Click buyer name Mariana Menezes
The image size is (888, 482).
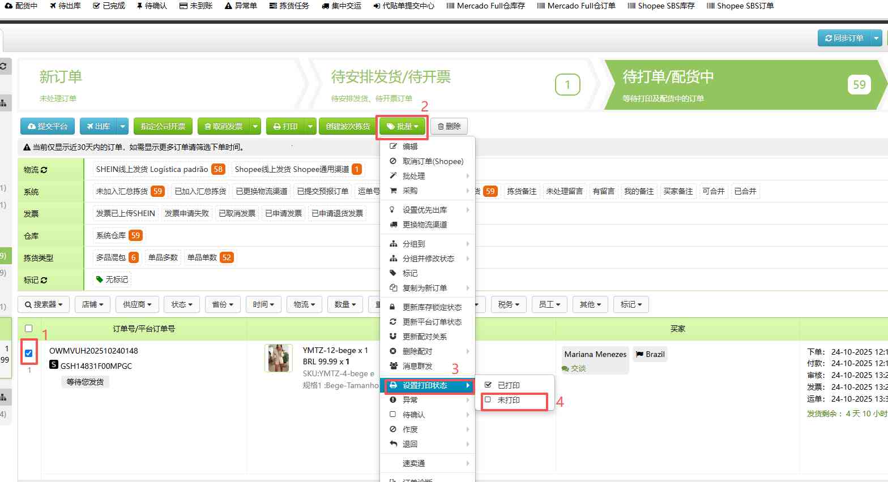[x=595, y=354]
